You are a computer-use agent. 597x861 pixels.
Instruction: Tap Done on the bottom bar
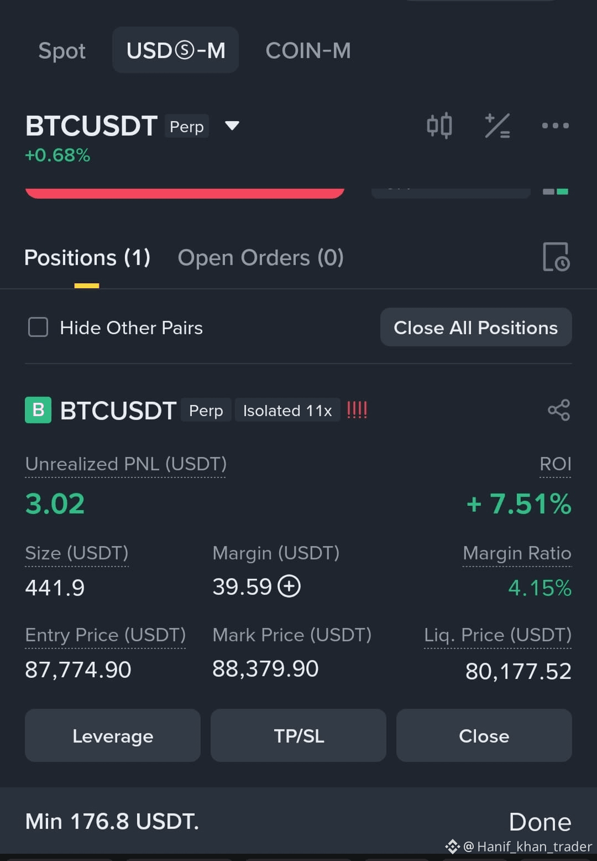click(x=540, y=822)
